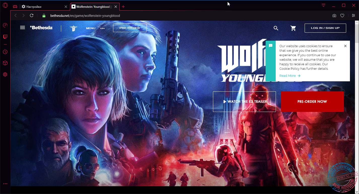Screen dimensions: 359x194
Task: Click the scrollbar up arrow
Action: pos(357,23)
